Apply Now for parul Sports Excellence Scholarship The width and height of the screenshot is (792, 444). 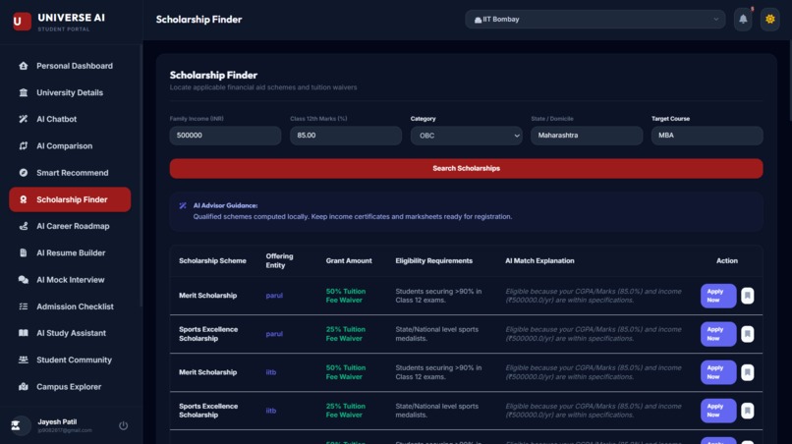pos(718,334)
